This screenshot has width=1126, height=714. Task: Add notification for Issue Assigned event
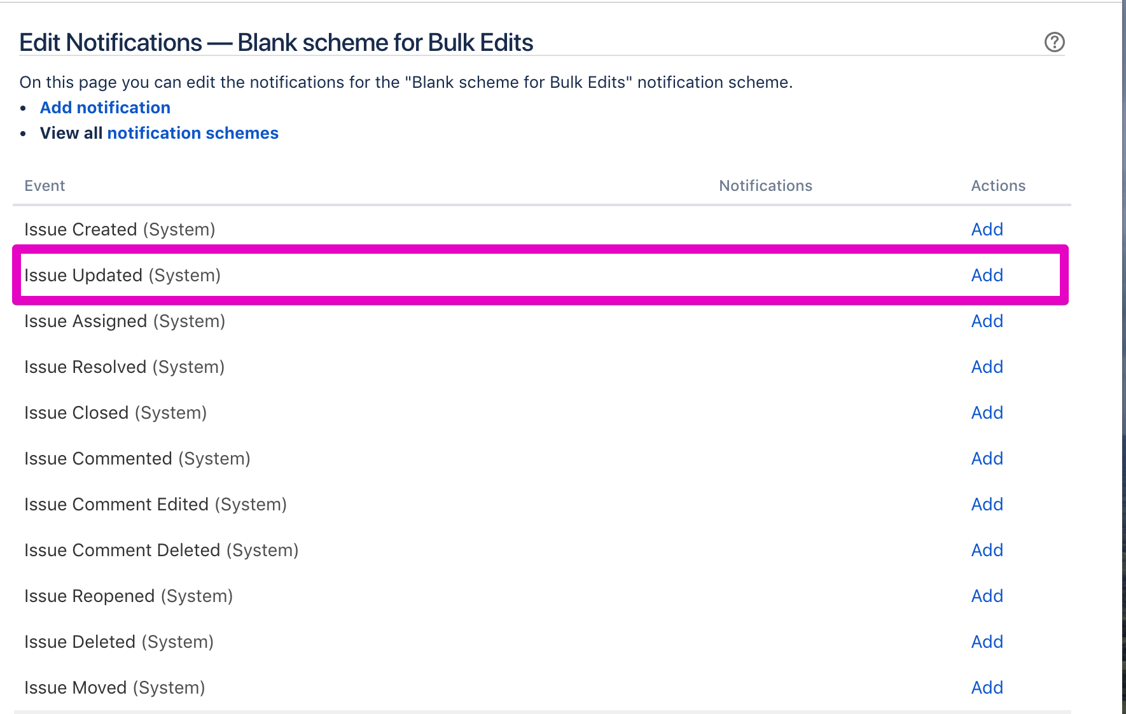[x=987, y=321]
